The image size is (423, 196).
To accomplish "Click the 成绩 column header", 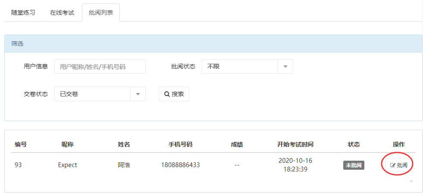I will pos(237,144).
